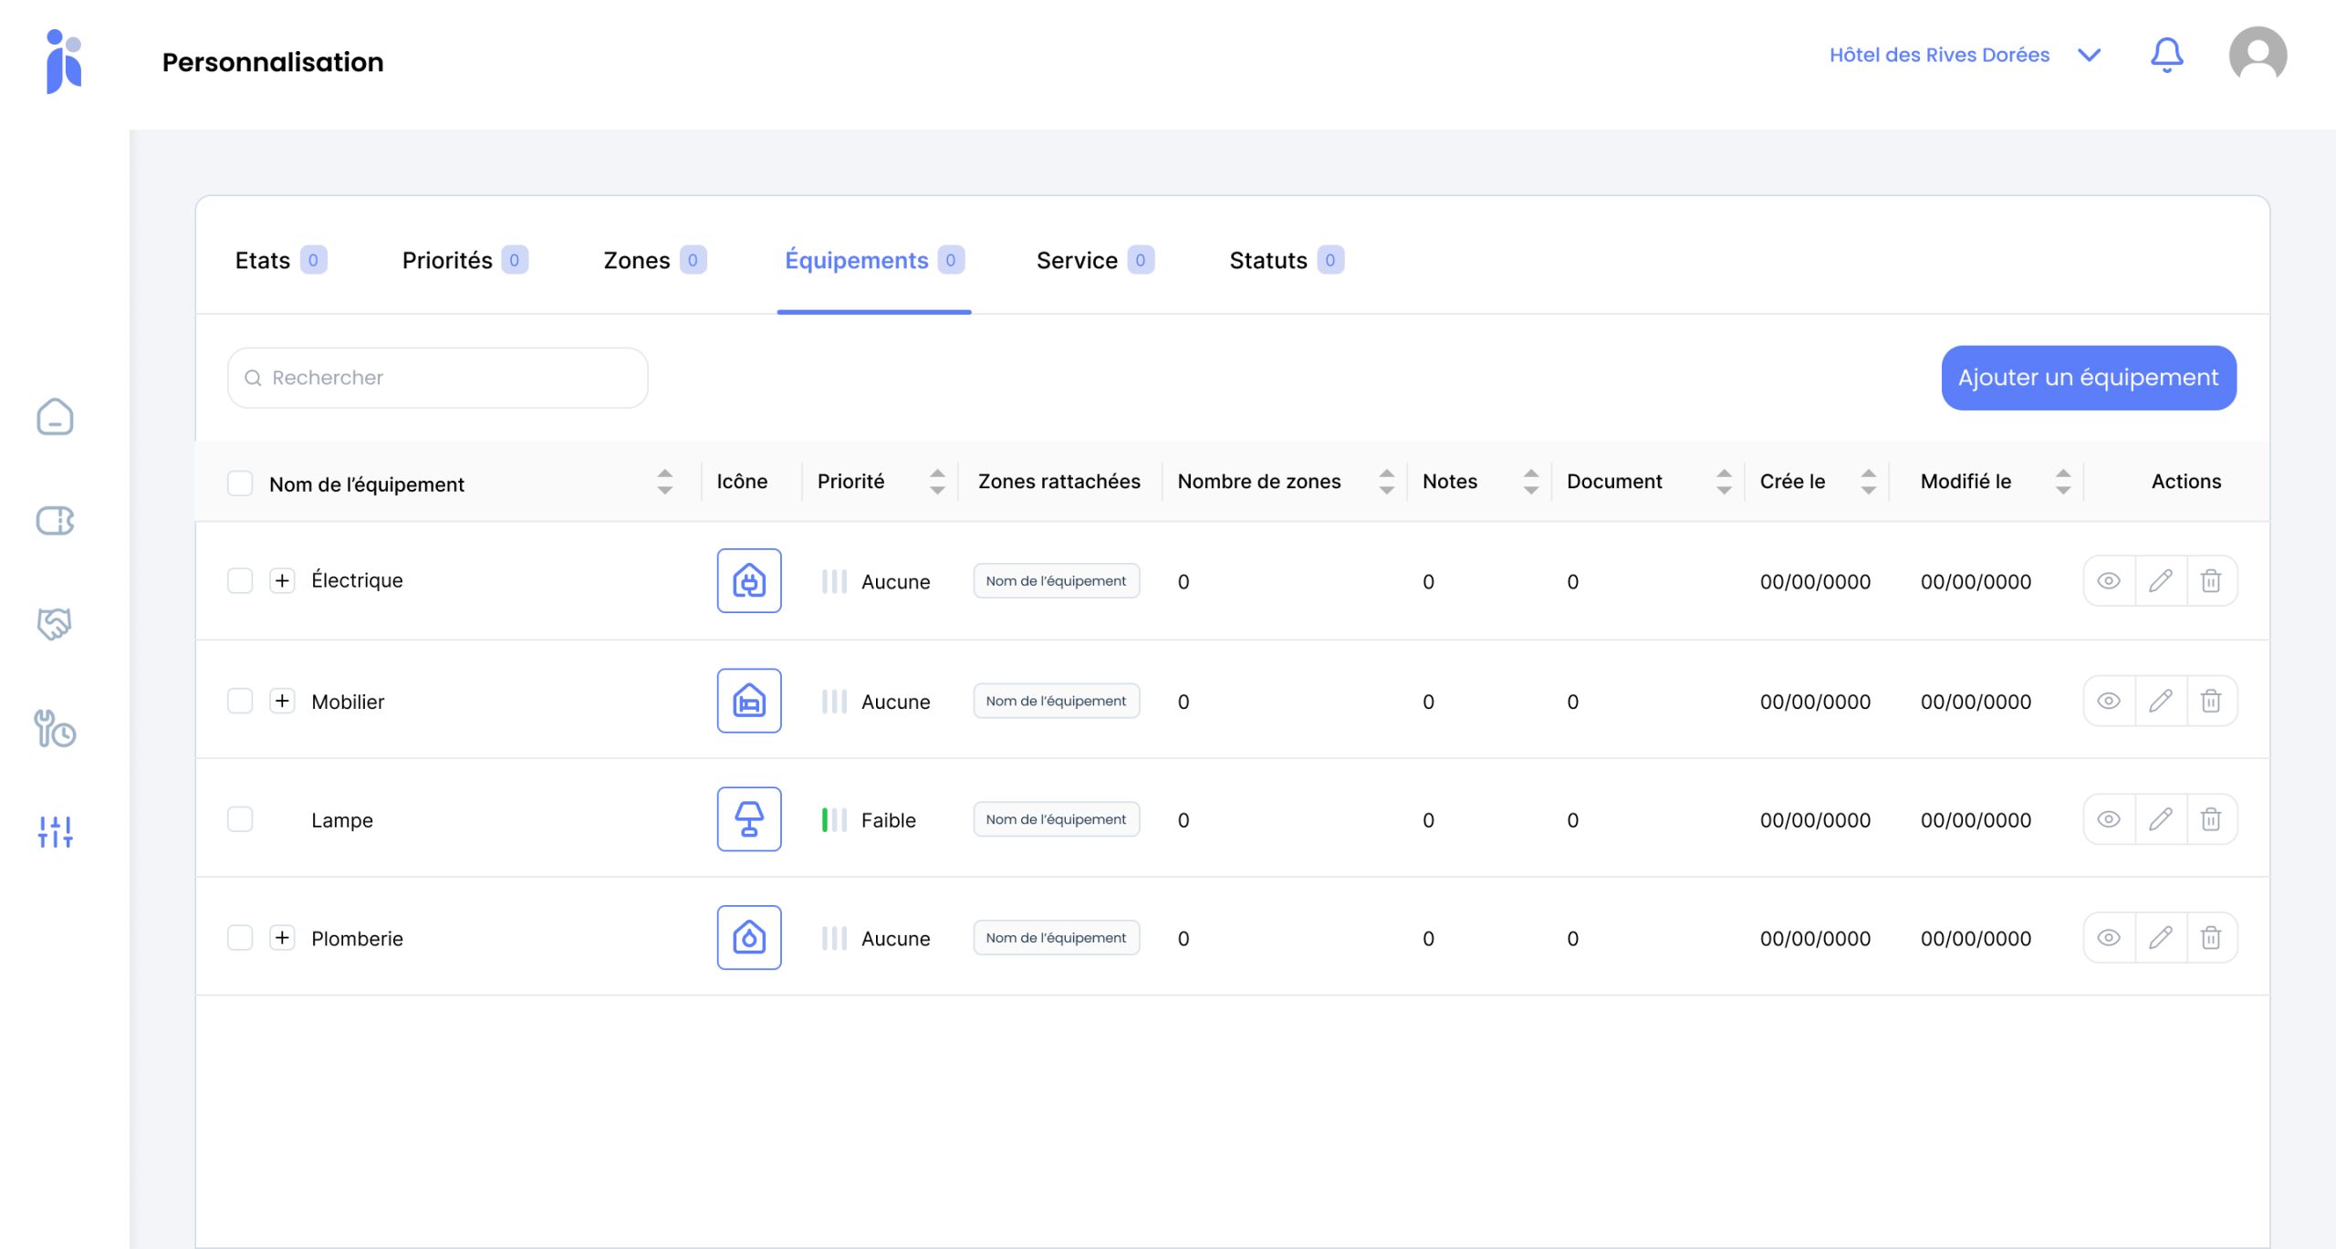The height and width of the screenshot is (1249, 2336).
Task: Expand the Électrique row
Action: click(282, 580)
